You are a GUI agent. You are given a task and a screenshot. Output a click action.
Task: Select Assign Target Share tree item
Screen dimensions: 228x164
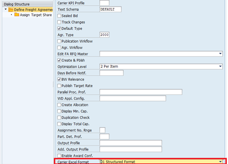pyautogui.click(x=36, y=15)
